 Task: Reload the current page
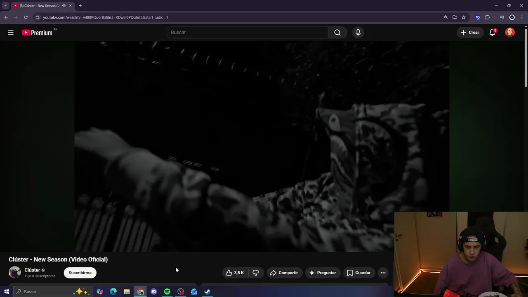tap(26, 17)
